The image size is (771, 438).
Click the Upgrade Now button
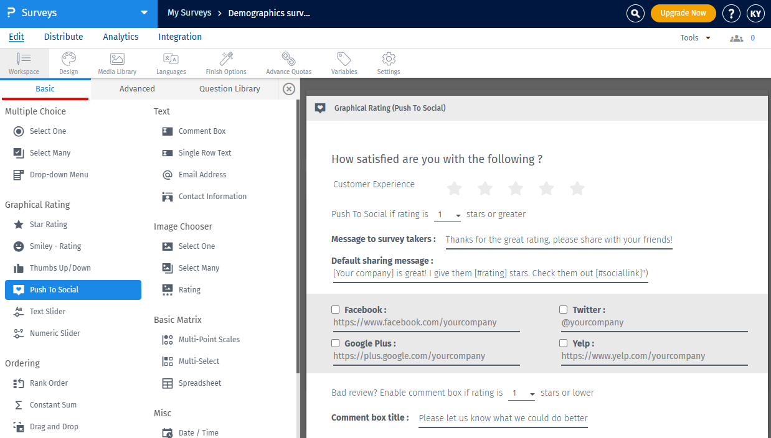coord(683,13)
